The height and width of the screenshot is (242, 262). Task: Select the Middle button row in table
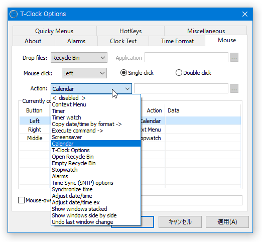(35, 138)
